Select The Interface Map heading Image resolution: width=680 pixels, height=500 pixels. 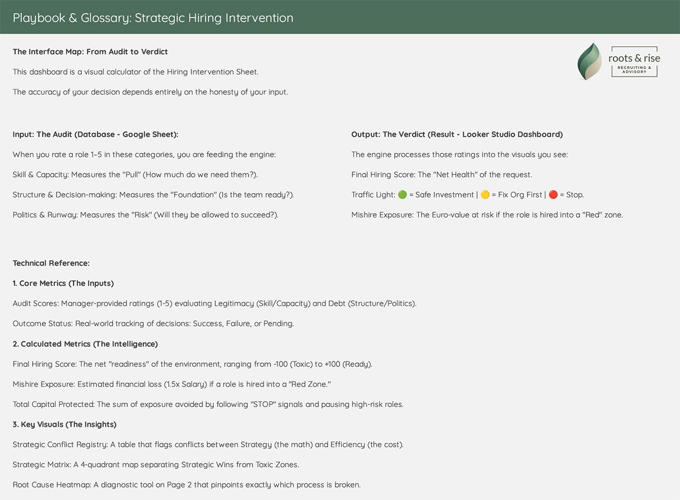click(x=90, y=52)
